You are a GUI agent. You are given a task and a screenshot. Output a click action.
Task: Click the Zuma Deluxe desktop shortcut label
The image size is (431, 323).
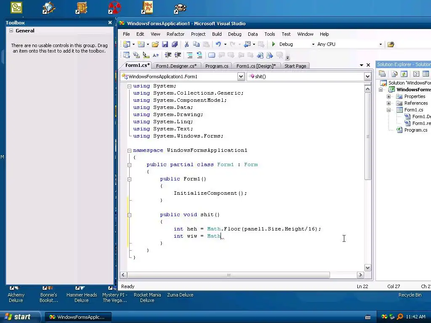pos(180,295)
